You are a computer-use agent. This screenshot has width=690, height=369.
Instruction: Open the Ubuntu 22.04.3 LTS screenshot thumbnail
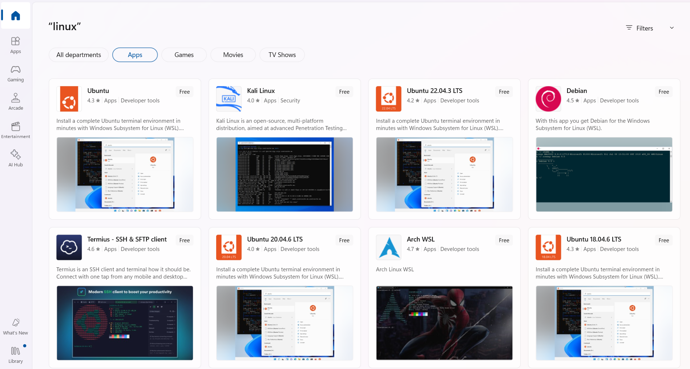444,175
